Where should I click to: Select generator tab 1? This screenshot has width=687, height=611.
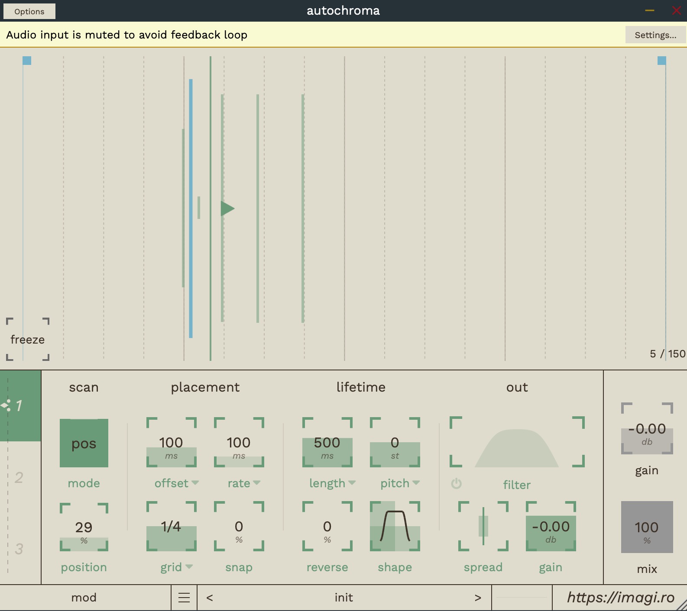pyautogui.click(x=20, y=406)
